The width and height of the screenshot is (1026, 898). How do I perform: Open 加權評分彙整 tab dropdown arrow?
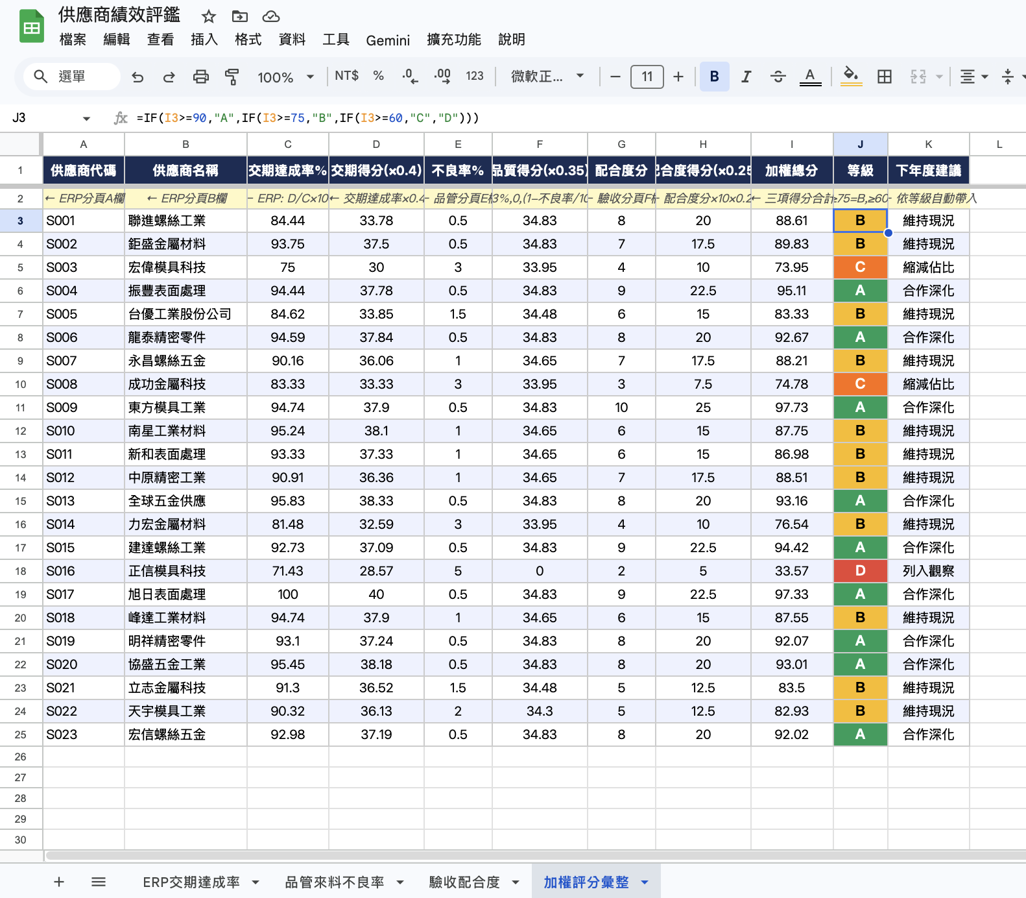point(645,882)
